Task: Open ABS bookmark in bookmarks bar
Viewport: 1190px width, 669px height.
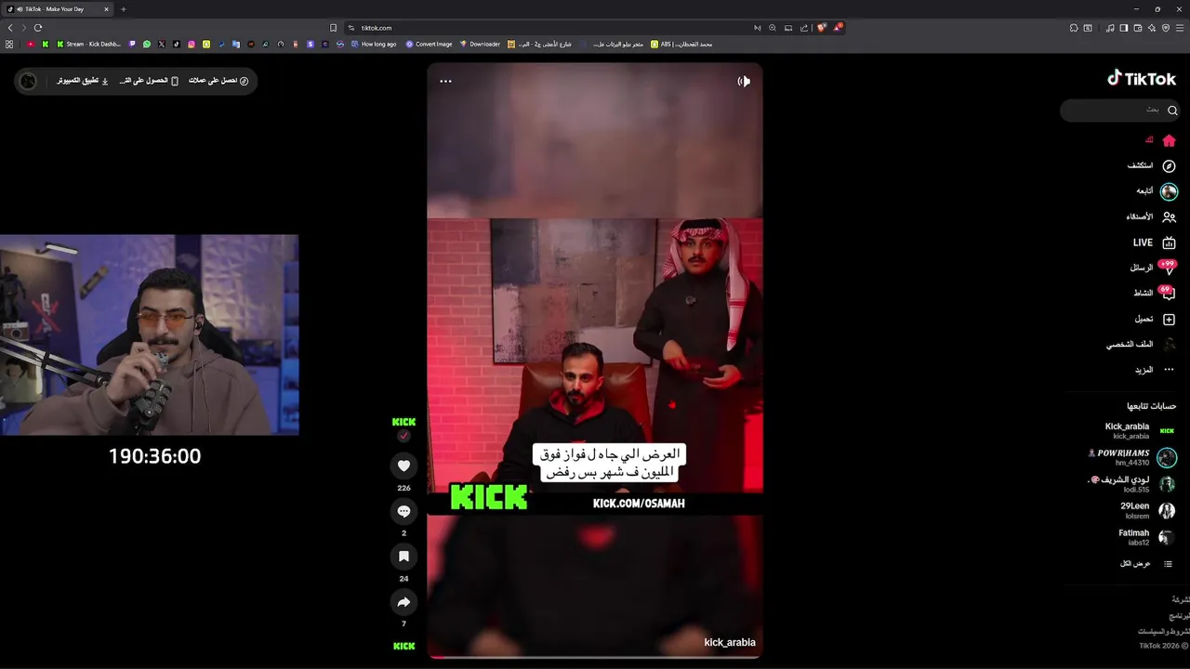Action: click(681, 44)
